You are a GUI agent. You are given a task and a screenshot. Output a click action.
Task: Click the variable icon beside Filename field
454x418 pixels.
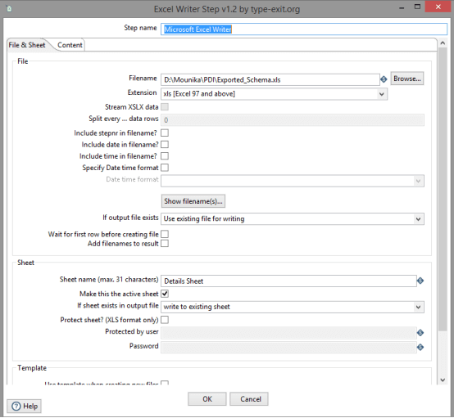384,79
